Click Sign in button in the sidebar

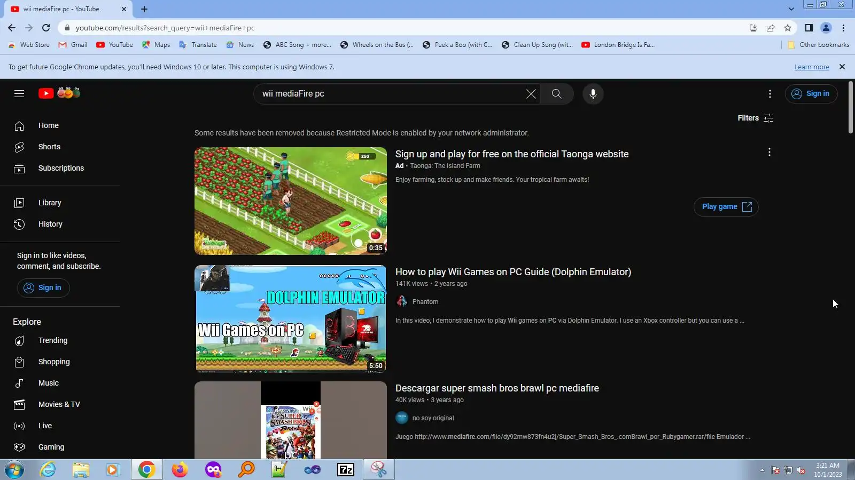[x=43, y=288]
